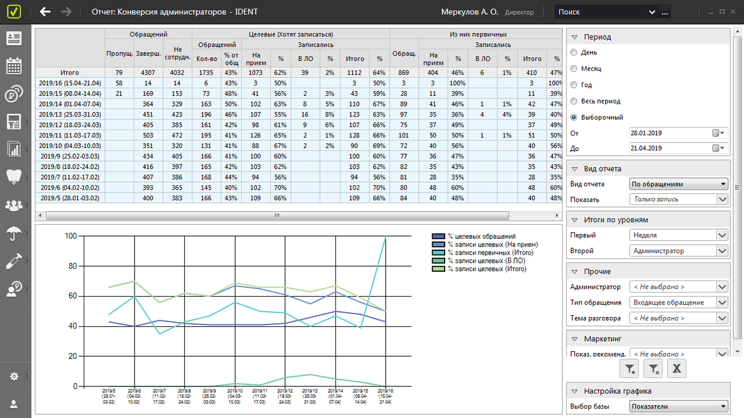Open the calculator cash register sidebar icon
Viewport: 744px width, 418px height.
click(13, 121)
